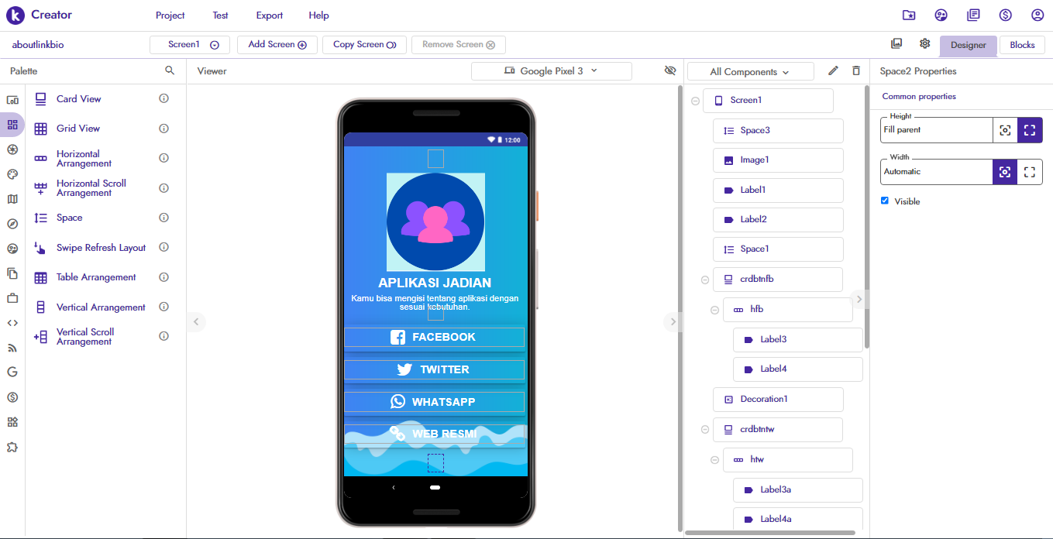Open the Google Pixel 3 device dropdown
This screenshot has height=539, width=1053.
coord(551,71)
